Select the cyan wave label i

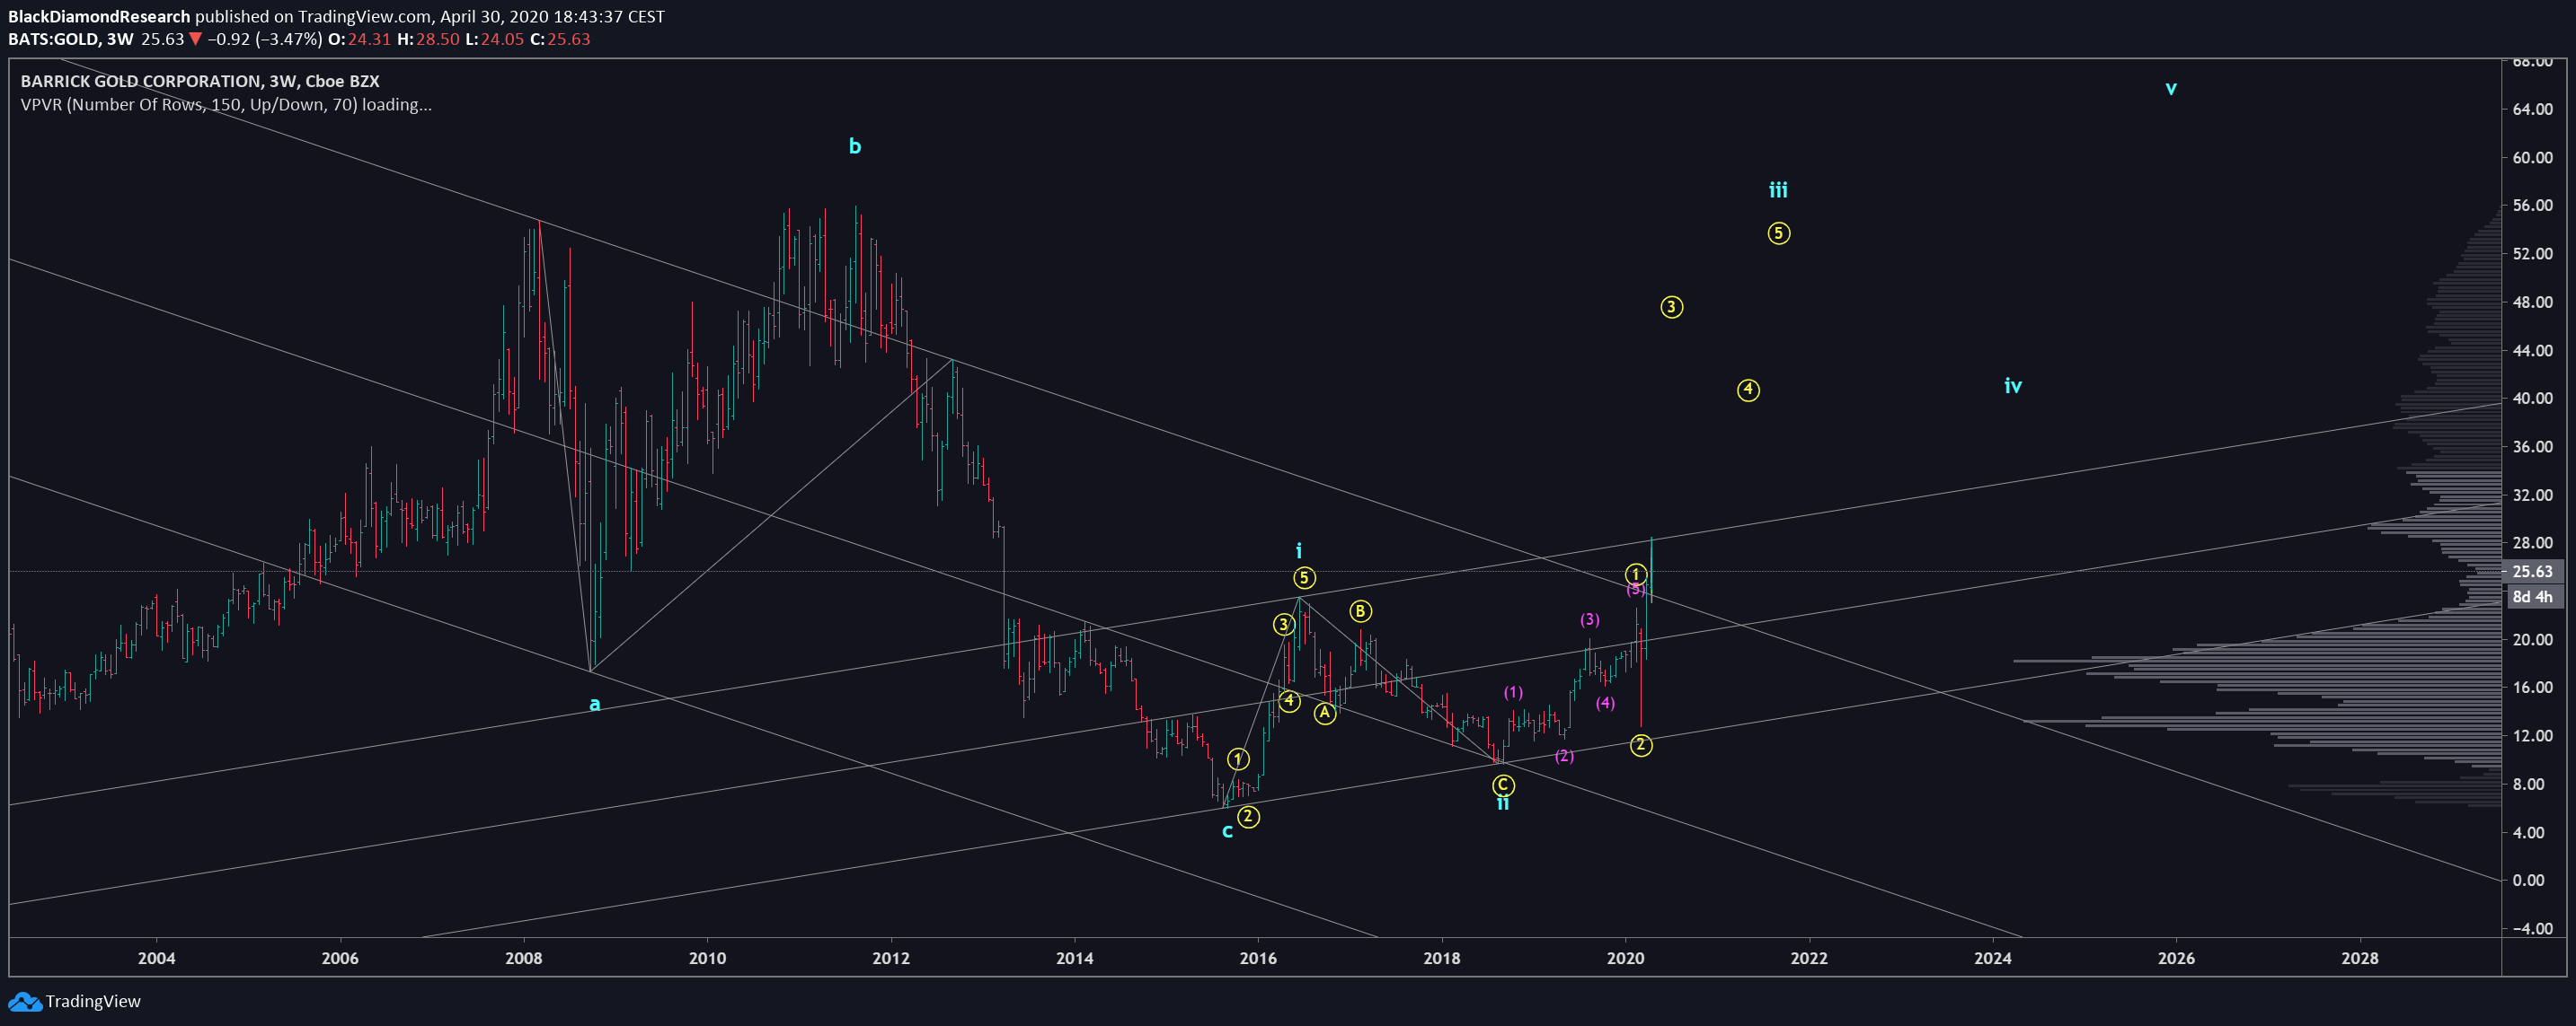click(1298, 550)
